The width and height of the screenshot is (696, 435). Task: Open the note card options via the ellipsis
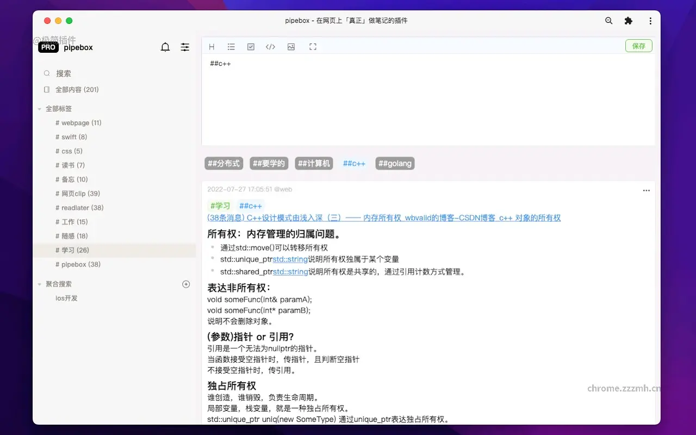click(646, 190)
